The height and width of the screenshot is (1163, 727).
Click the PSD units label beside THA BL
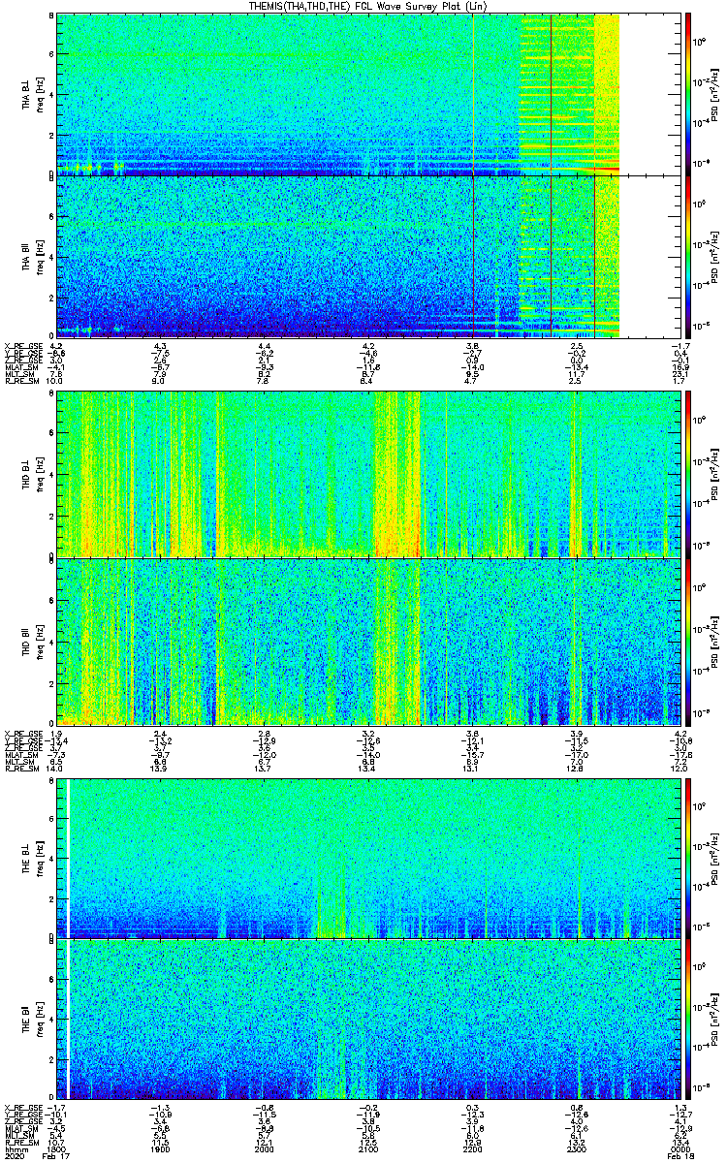[712, 95]
